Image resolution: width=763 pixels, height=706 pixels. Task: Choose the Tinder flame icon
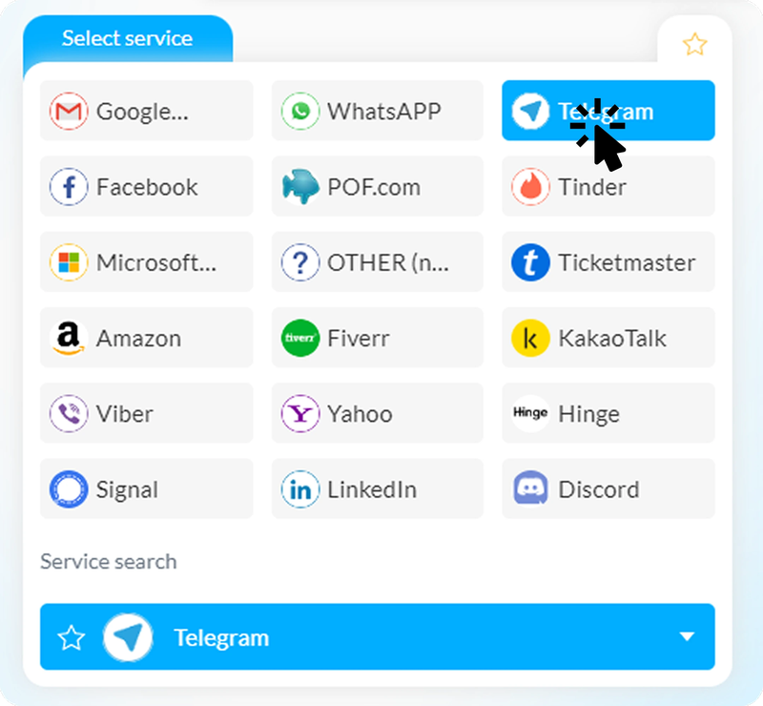point(530,186)
